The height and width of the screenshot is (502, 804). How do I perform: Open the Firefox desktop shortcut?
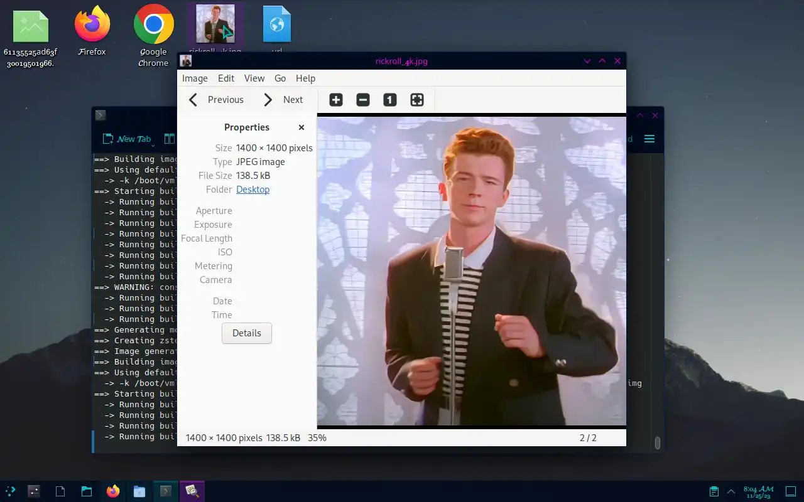point(92,31)
